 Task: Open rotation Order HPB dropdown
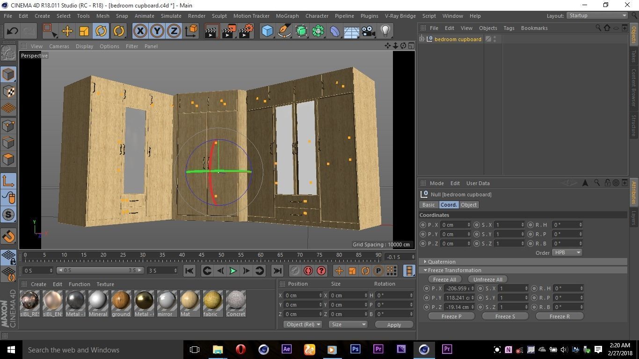pyautogui.click(x=567, y=252)
